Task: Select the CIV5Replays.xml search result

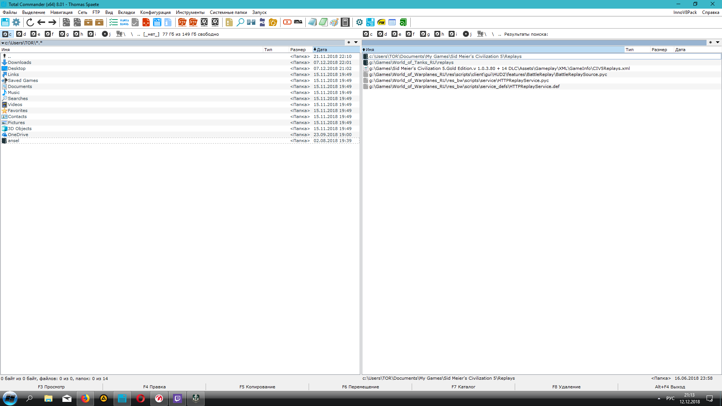Action: pos(541,68)
